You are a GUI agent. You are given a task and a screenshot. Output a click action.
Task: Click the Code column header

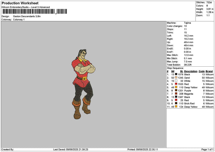201,71
